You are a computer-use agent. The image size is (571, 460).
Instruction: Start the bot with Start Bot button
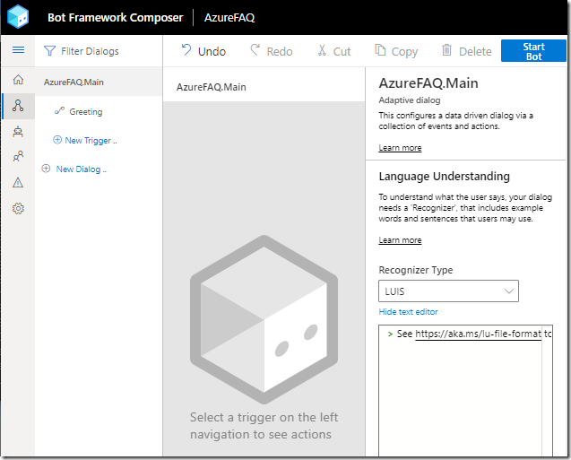click(533, 51)
